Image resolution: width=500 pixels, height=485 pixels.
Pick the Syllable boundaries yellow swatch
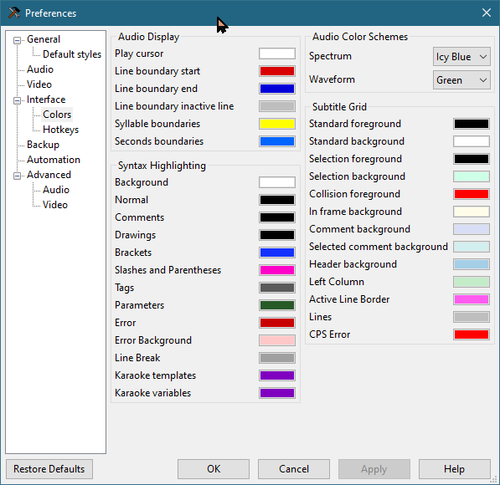click(x=277, y=124)
